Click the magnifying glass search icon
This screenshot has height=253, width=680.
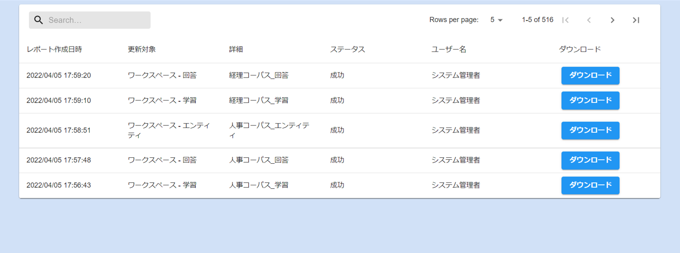[38, 20]
